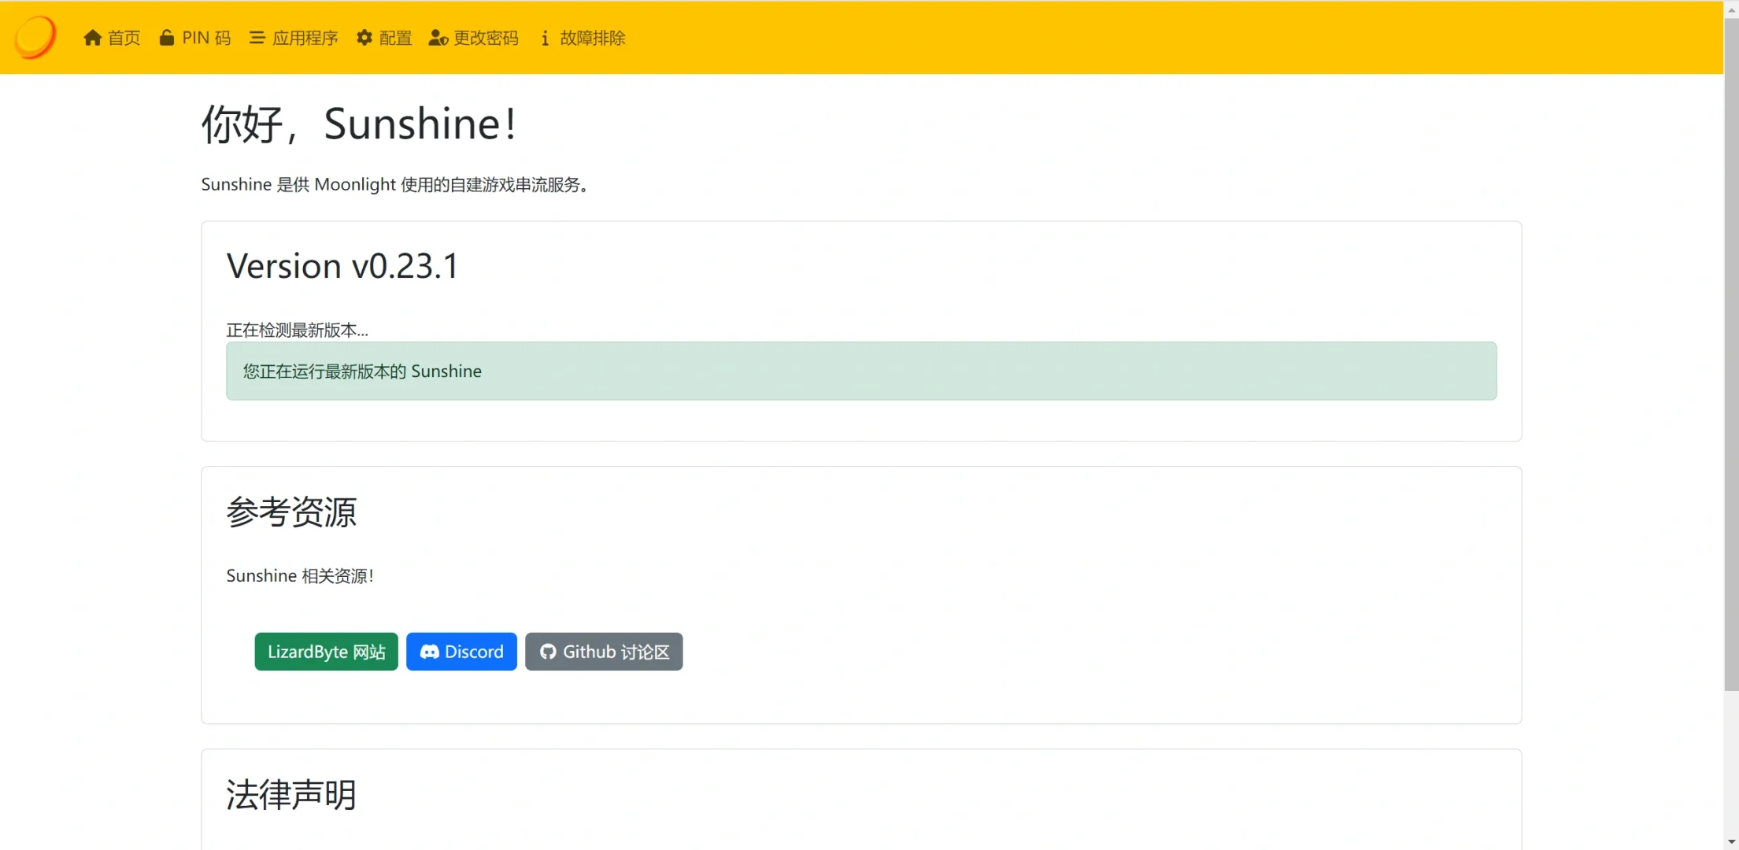Click the GitHub octocat icon
1739x850 pixels.
pyautogui.click(x=548, y=652)
